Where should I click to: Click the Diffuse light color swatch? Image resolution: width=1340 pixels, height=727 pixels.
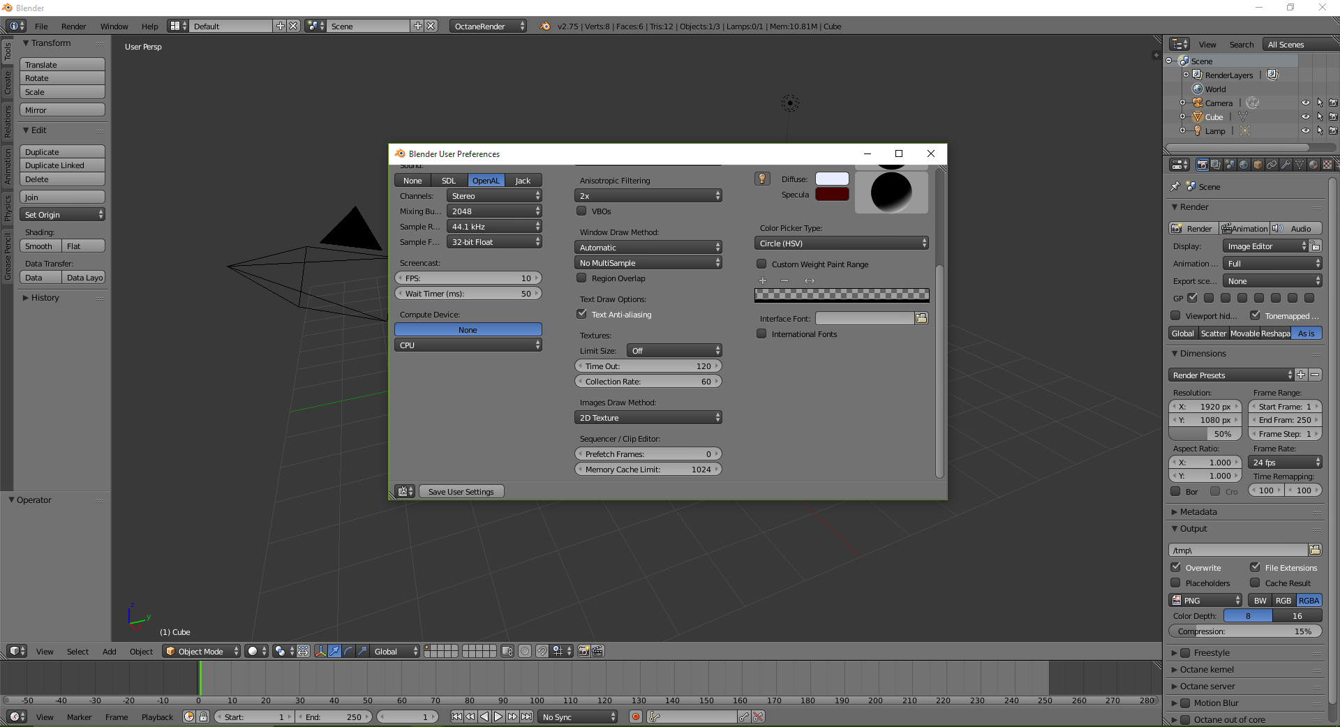pos(832,179)
